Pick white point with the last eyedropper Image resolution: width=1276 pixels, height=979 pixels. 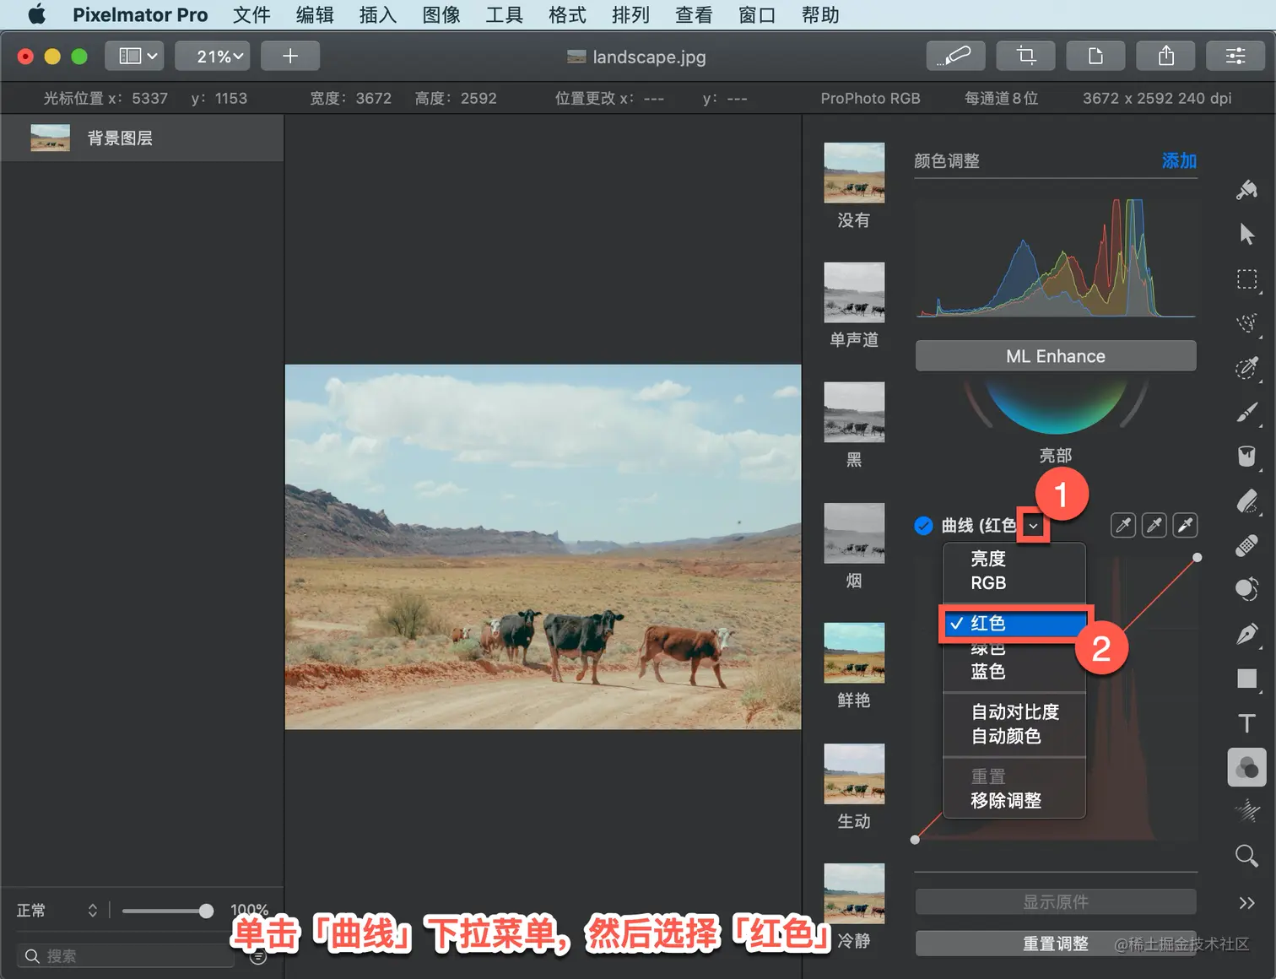[1186, 526]
